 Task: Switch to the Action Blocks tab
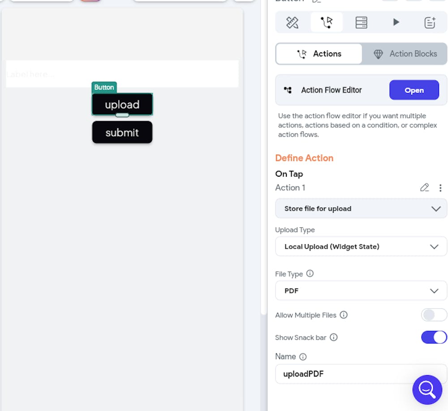coord(405,54)
